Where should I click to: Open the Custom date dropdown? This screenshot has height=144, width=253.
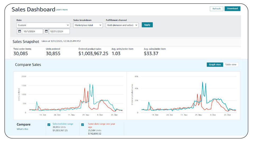[43, 25]
